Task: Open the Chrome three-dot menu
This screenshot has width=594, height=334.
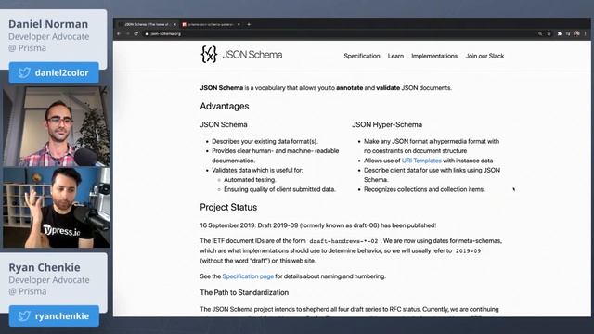Action: 586,33
